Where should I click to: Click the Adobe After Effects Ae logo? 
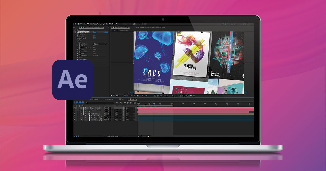tap(73, 80)
